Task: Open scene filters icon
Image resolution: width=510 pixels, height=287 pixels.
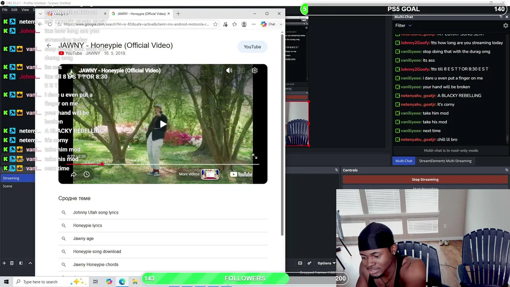Action: click(21, 263)
